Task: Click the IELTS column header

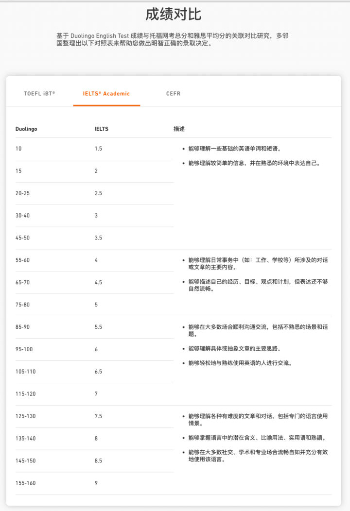Action: [102, 129]
